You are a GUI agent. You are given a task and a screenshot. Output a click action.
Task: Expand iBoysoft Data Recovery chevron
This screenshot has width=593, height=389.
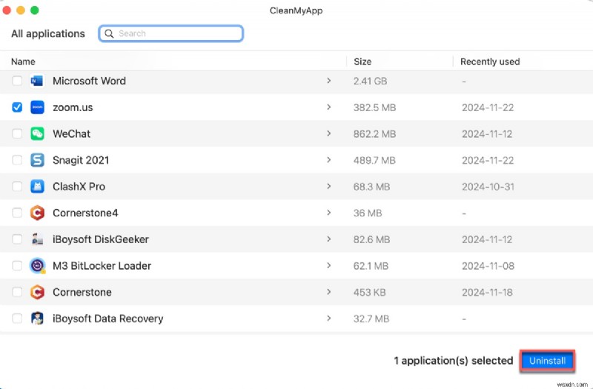(x=328, y=319)
